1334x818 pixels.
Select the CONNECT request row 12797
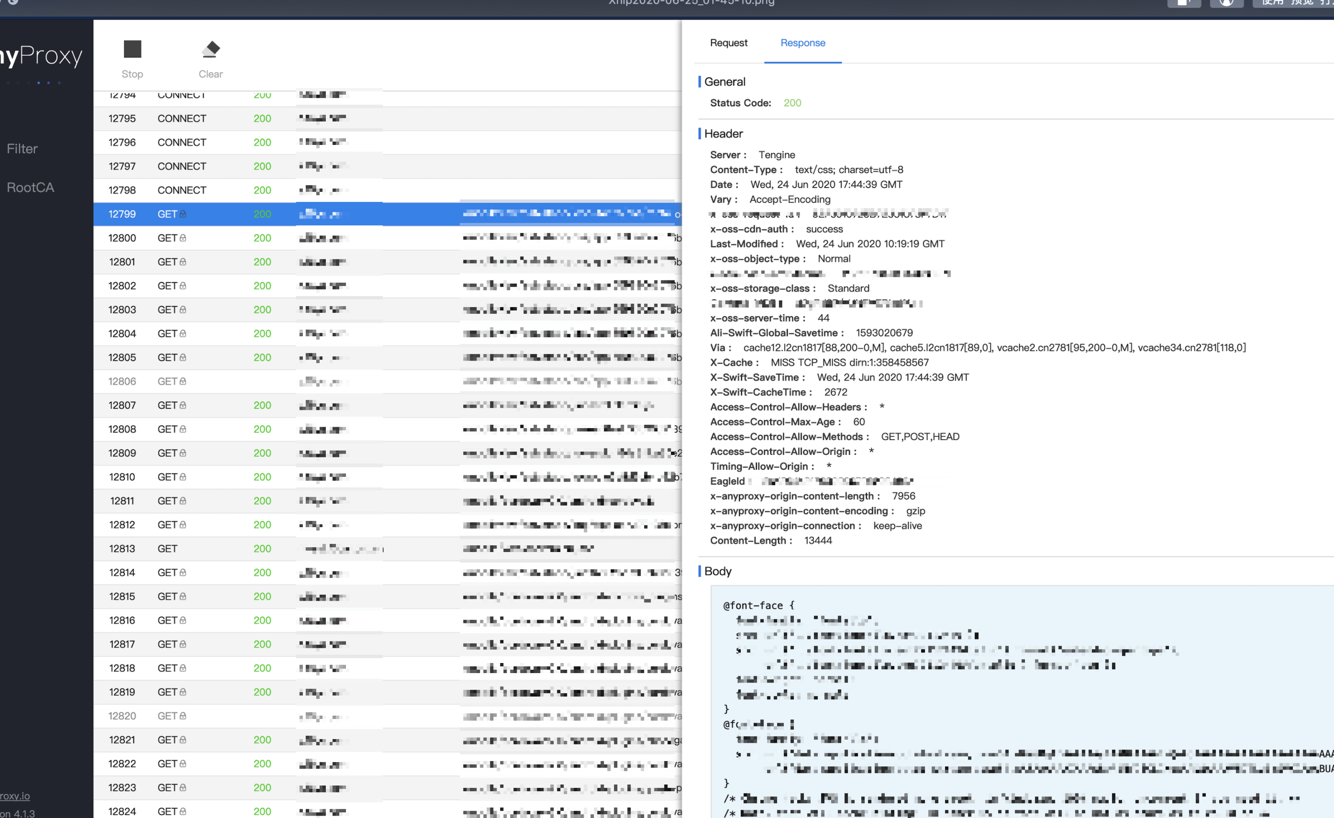pyautogui.click(x=387, y=166)
